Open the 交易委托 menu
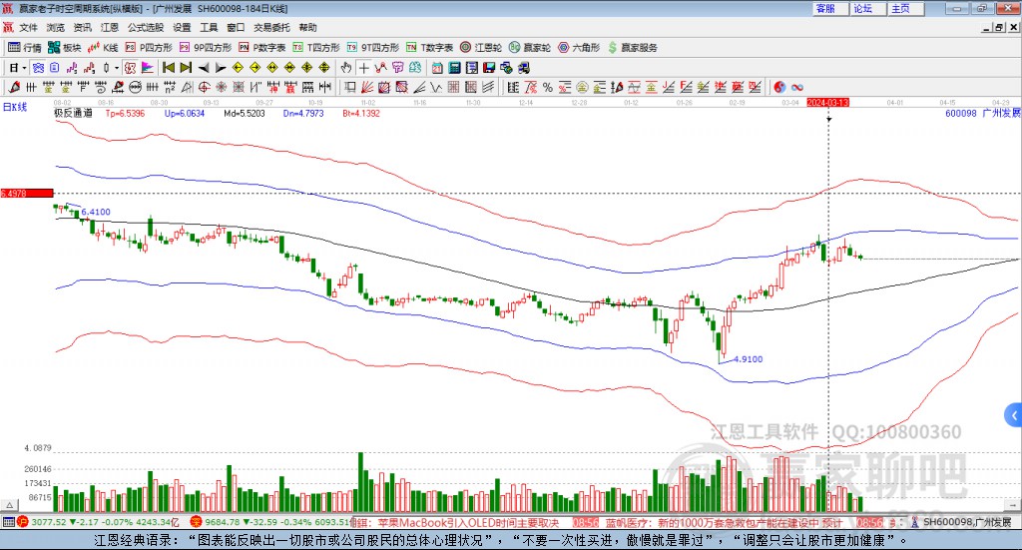The height and width of the screenshot is (550, 1022). point(271,27)
